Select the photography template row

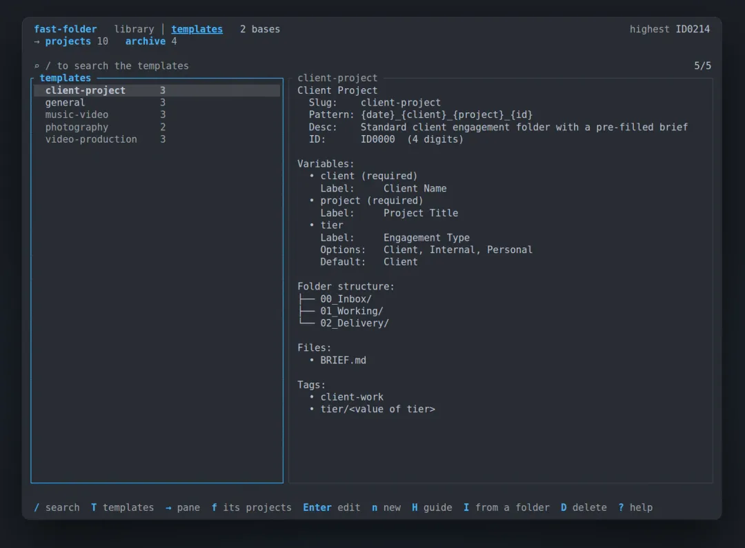tap(157, 128)
